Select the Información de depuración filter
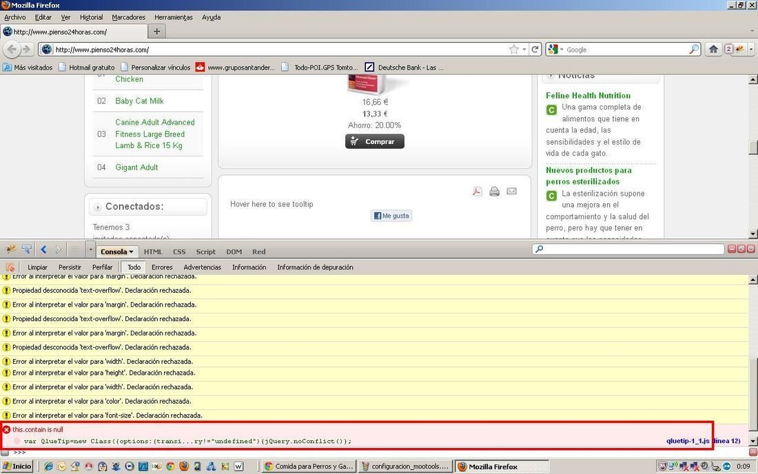Screen dimensions: 758x474 (x=315, y=267)
